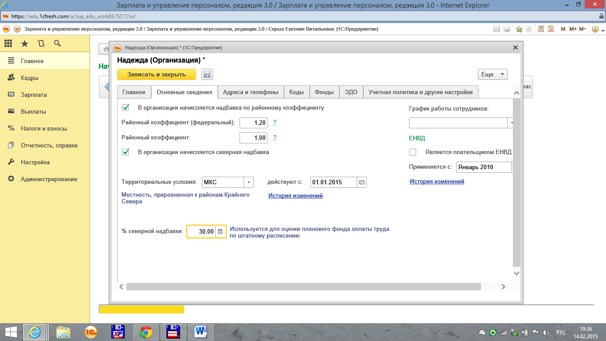This screenshot has width=606, height=341.
Task: Click the M+ memory button
Action: pyautogui.click(x=572, y=29)
